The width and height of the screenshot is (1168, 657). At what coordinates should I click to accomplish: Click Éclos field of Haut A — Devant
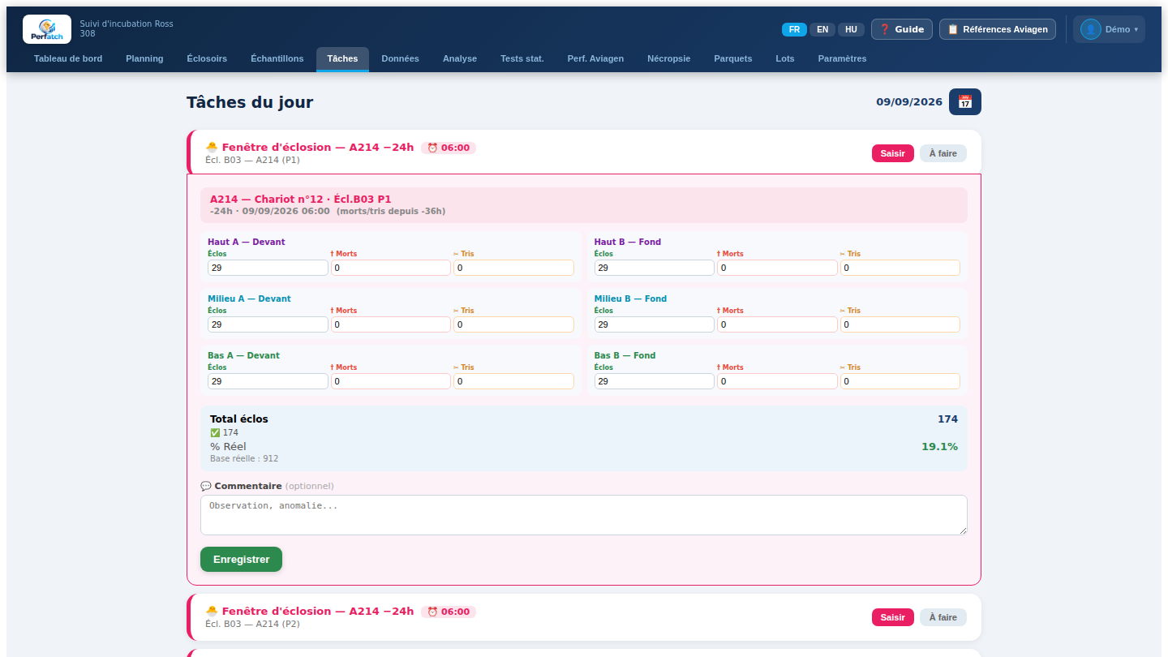tap(268, 268)
